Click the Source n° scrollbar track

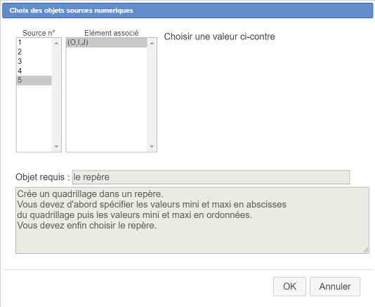click(56, 95)
